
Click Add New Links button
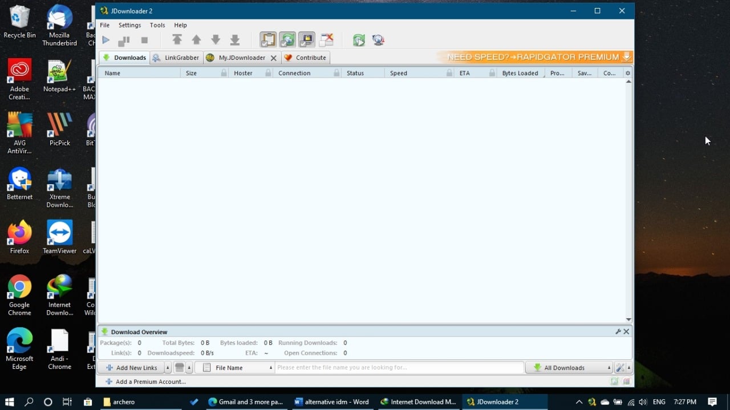[x=131, y=368]
